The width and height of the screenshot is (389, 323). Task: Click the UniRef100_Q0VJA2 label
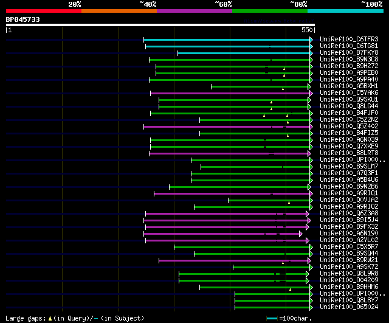349,200
